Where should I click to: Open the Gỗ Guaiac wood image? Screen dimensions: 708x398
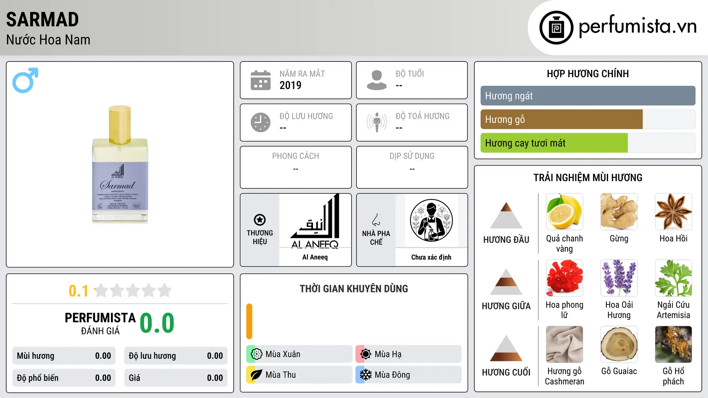pyautogui.click(x=619, y=344)
